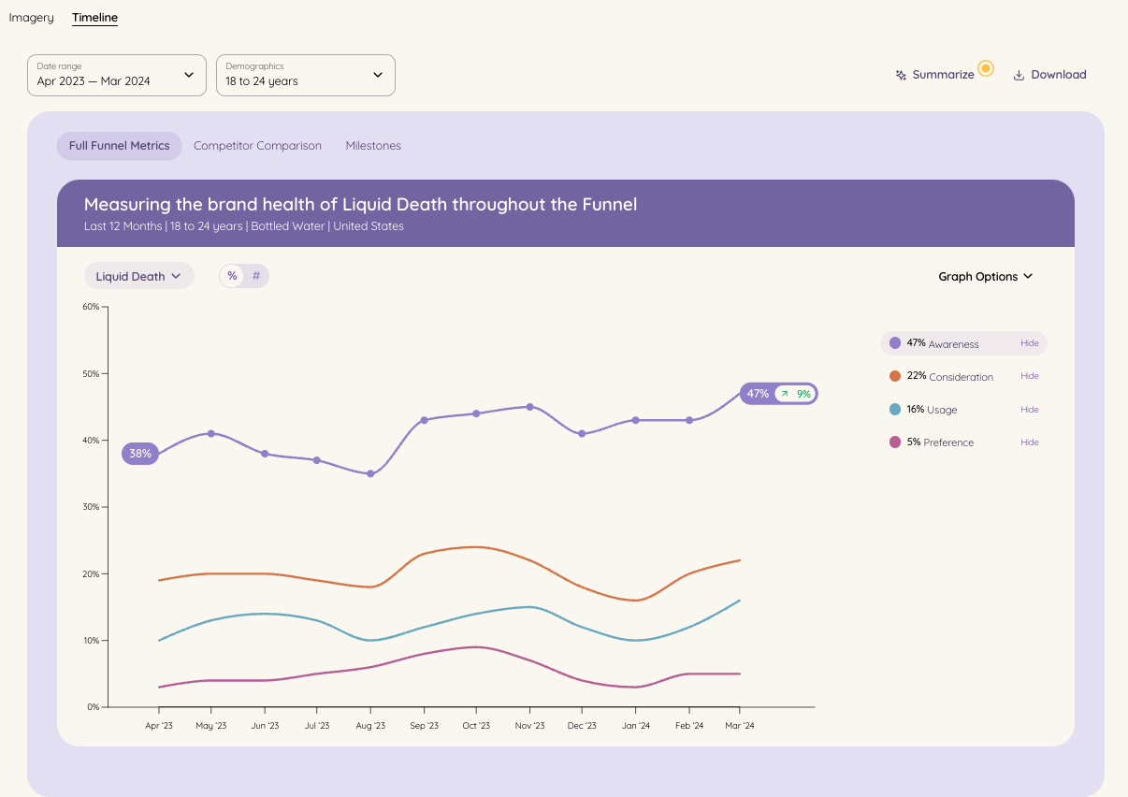This screenshot has height=797, width=1128.
Task: Click the 9% change value in badge
Action: coord(803,394)
